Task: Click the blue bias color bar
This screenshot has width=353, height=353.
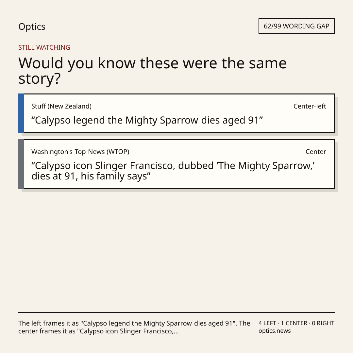Action: pyautogui.click(x=21, y=113)
